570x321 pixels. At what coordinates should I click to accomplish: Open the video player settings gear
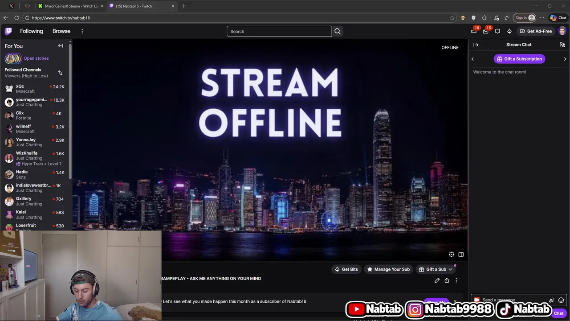point(452,255)
